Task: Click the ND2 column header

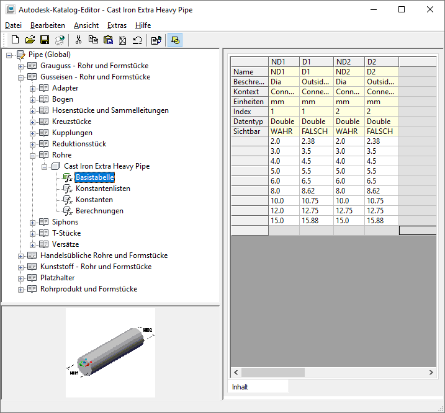Action: tap(349, 62)
